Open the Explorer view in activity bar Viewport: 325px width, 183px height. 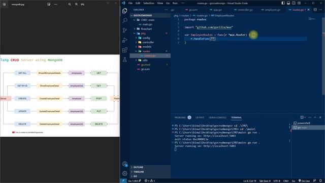[x=124, y=11]
